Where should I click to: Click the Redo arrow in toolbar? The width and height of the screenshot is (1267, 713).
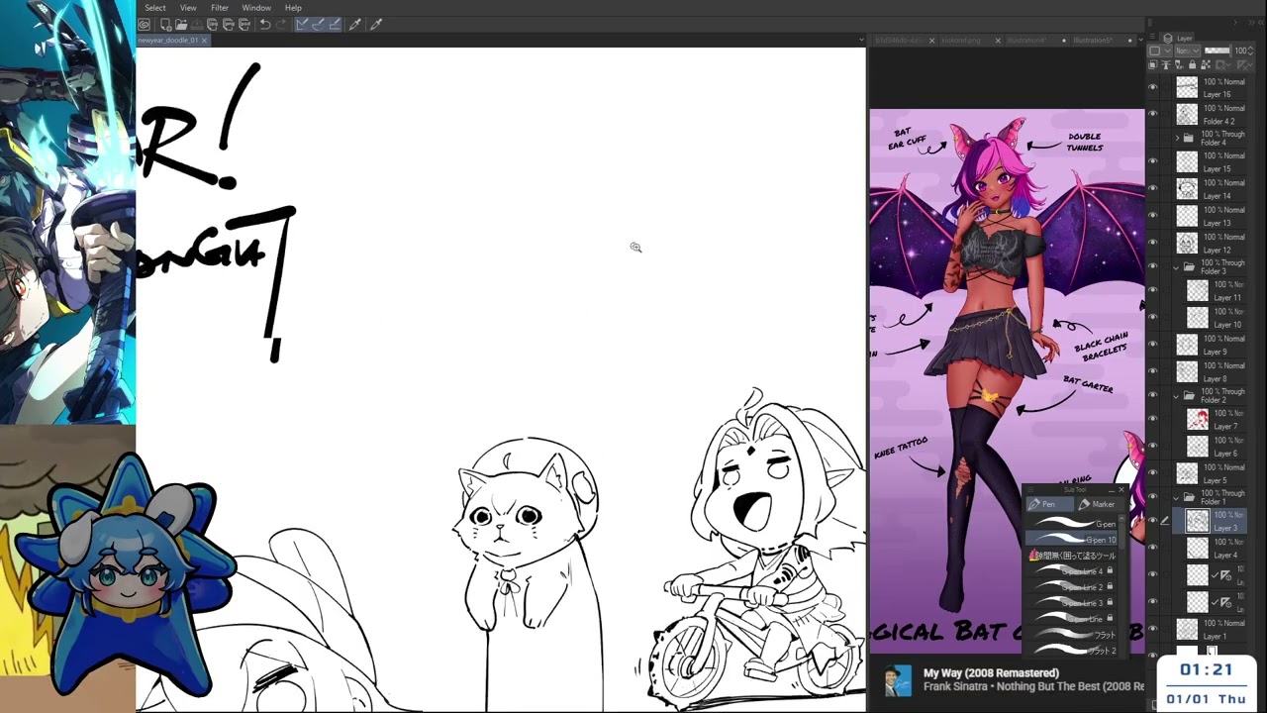[x=281, y=24]
